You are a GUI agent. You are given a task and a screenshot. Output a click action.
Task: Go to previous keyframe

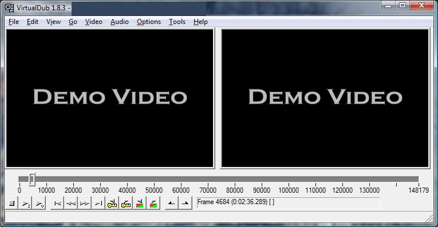coord(112,204)
